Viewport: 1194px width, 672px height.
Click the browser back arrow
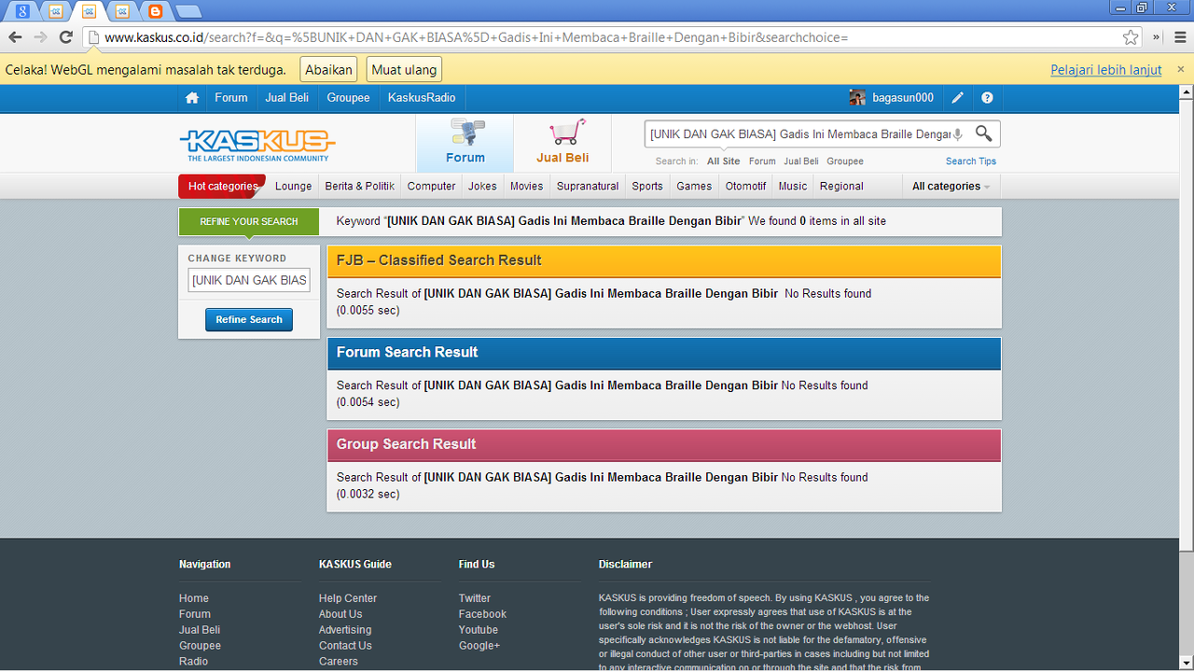[15, 37]
